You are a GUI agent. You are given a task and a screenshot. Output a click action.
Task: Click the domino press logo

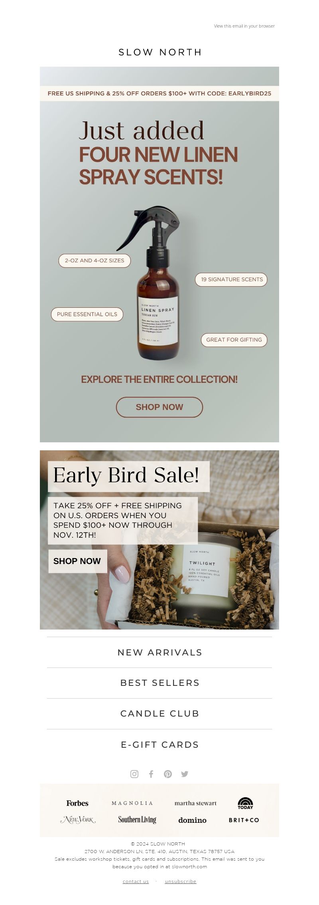(192, 820)
